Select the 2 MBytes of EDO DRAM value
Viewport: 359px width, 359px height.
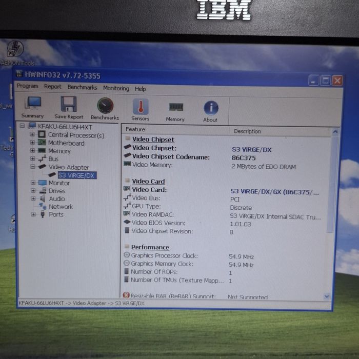point(264,167)
